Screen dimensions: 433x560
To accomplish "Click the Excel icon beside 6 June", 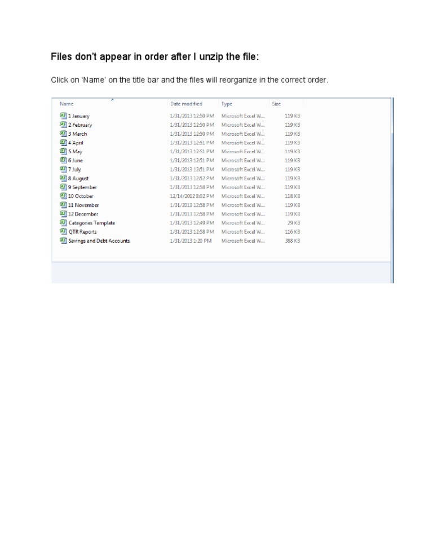I will [63, 160].
